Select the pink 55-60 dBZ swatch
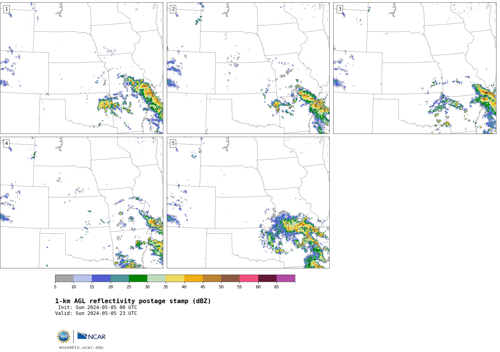 (x=249, y=279)
